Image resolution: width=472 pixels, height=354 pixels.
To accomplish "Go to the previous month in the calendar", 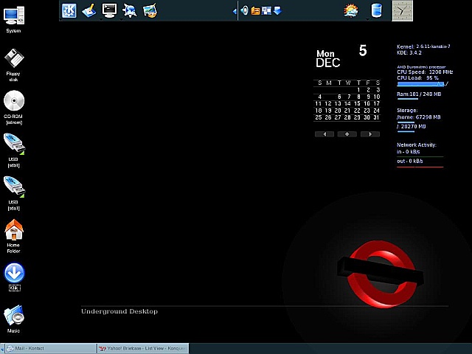I will 324,134.
